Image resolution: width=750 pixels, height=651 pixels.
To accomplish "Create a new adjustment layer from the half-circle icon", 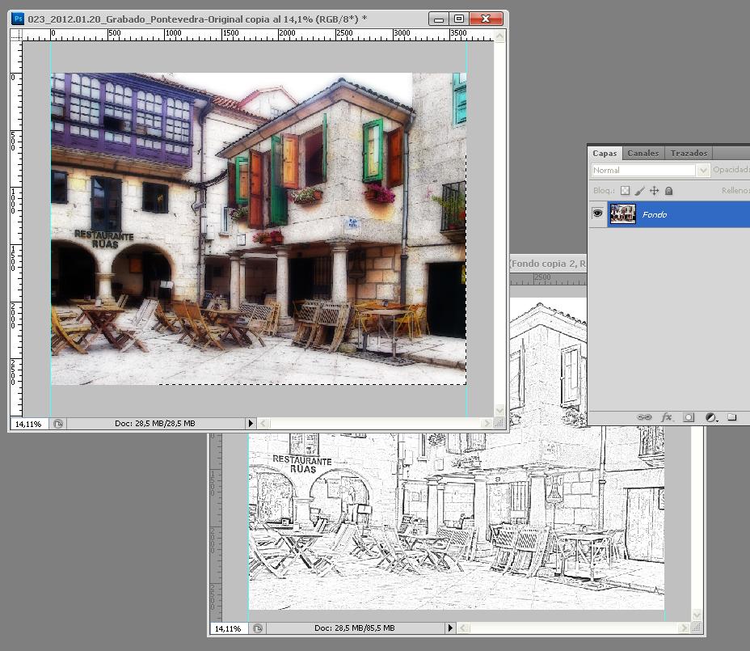I will (x=710, y=417).
